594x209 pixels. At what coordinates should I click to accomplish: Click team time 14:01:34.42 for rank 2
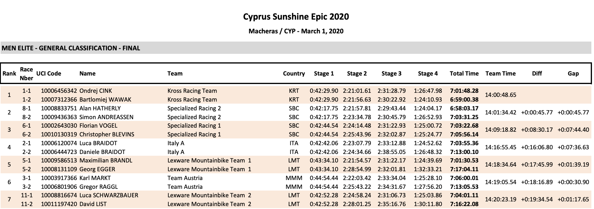tap(501, 112)
